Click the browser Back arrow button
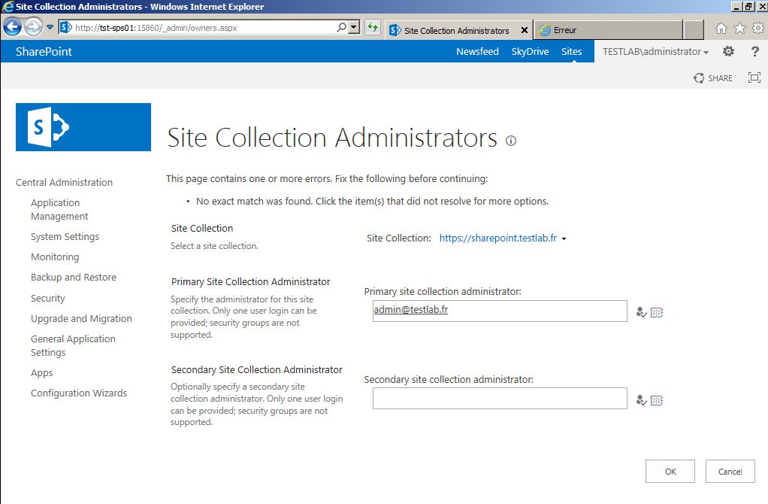The image size is (768, 504). pos(12,27)
